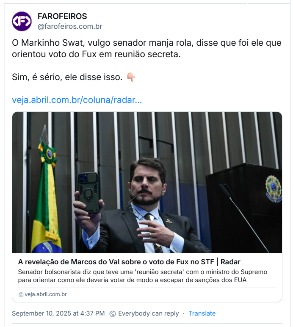293x327 pixels.
Task: Click the link card description text
Action: (143, 276)
